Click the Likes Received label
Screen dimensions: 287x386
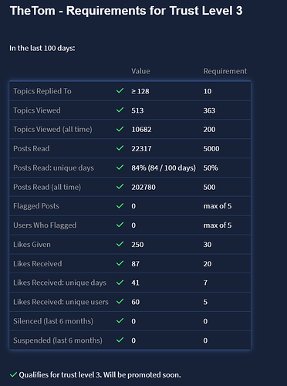38,263
